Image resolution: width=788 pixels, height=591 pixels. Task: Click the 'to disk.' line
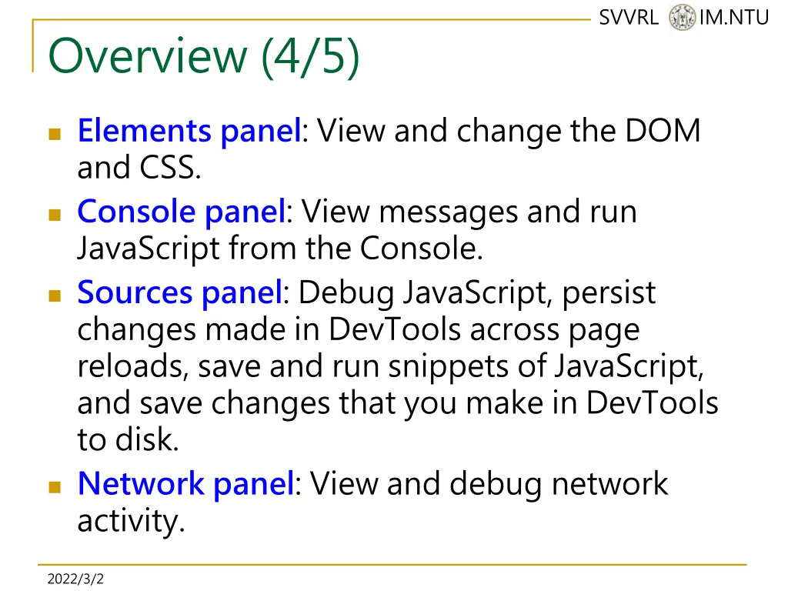click(x=129, y=440)
